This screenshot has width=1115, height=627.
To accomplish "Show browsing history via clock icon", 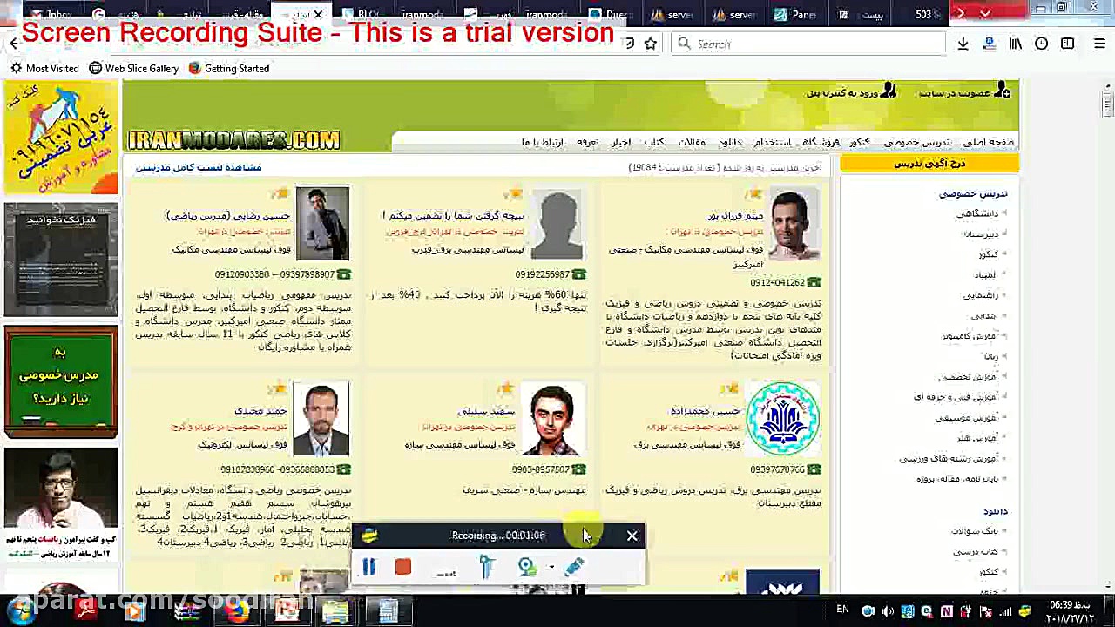I will [x=1042, y=43].
